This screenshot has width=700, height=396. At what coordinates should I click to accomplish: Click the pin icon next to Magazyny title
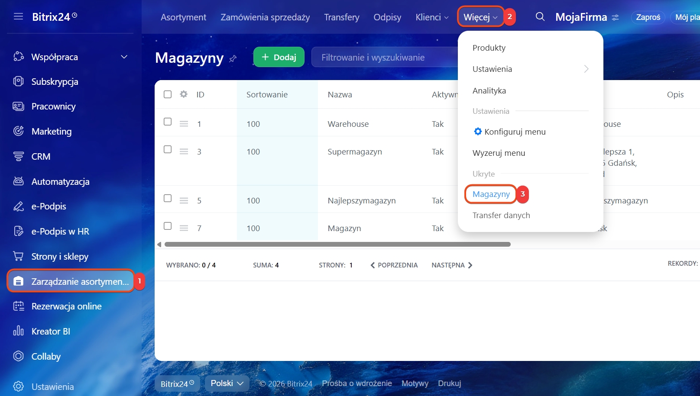pyautogui.click(x=233, y=58)
